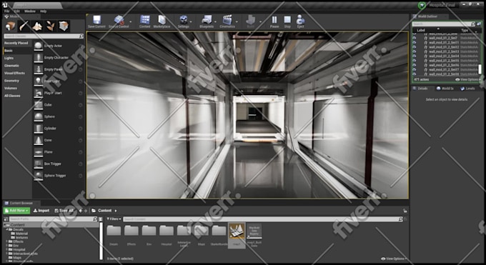Toggle visibility eye for wall_mod_01_2_Sm13
This screenshot has height=265, width=486.
tap(415, 51)
